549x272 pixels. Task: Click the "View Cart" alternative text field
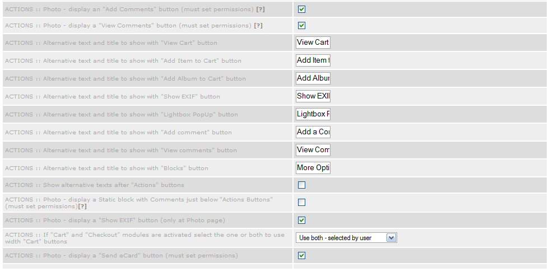pyautogui.click(x=313, y=43)
